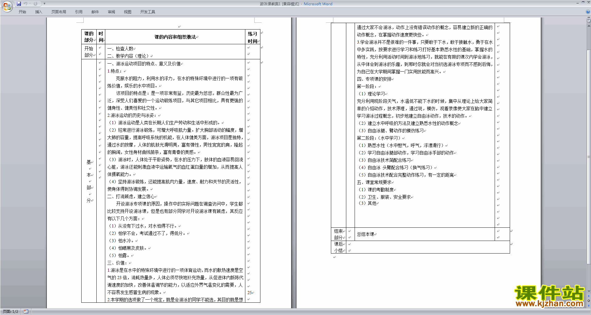Click the Redo icon in quick access toolbar
This screenshot has width=591, height=315.
coord(35,4)
